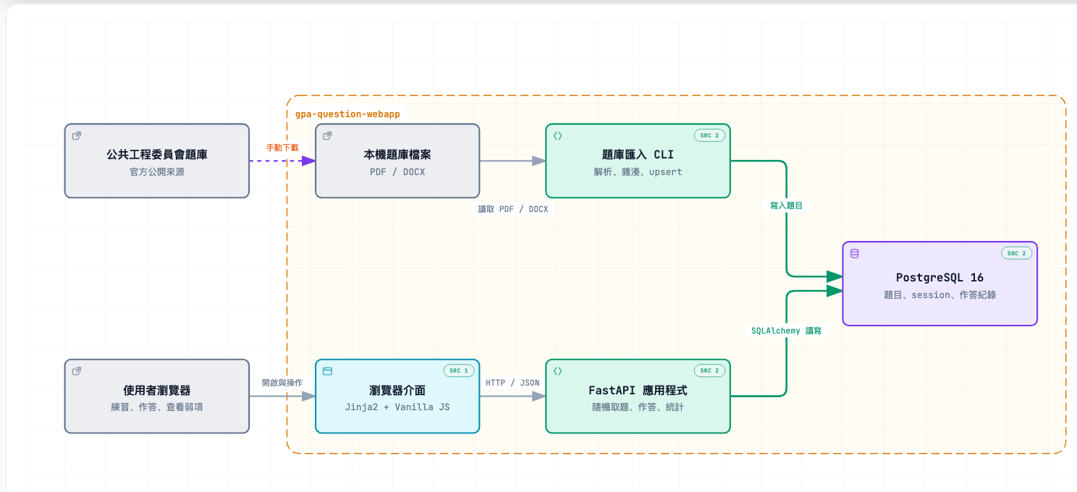Click database icon on PostgreSQL 16 node
The height and width of the screenshot is (492, 1077).
point(855,253)
